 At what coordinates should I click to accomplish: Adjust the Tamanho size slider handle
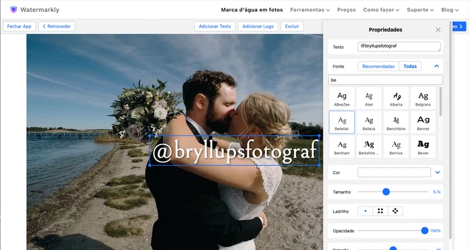pos(386,192)
